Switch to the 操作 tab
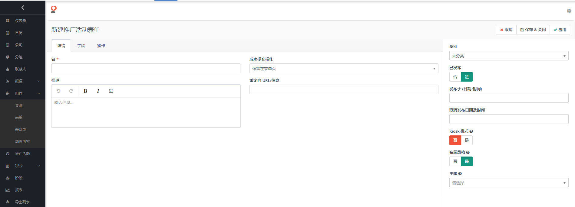575x207 pixels. tap(101, 46)
